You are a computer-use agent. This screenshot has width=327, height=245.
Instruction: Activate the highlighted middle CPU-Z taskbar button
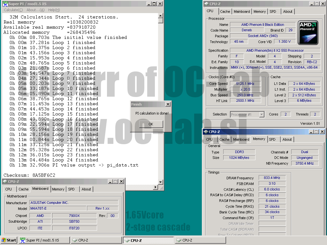(148, 240)
